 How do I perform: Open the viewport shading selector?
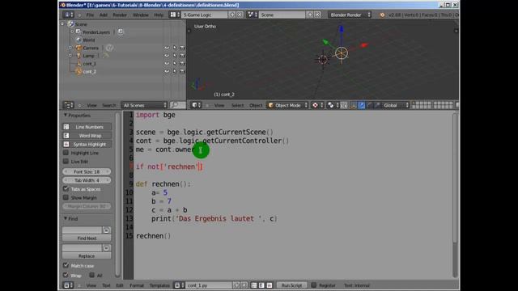click(x=316, y=105)
